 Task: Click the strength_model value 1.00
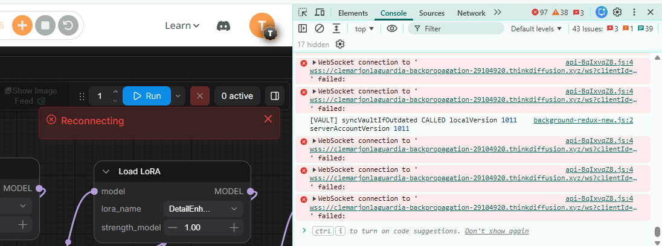193,227
